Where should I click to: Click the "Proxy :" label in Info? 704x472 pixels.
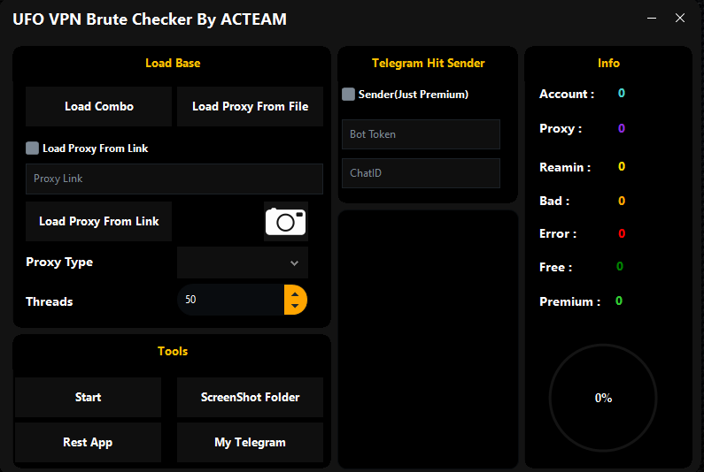[x=561, y=129]
